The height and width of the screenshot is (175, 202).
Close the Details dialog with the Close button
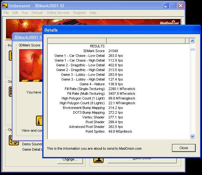[184, 148]
